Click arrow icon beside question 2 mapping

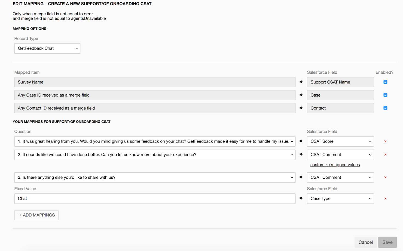tap(301, 154)
